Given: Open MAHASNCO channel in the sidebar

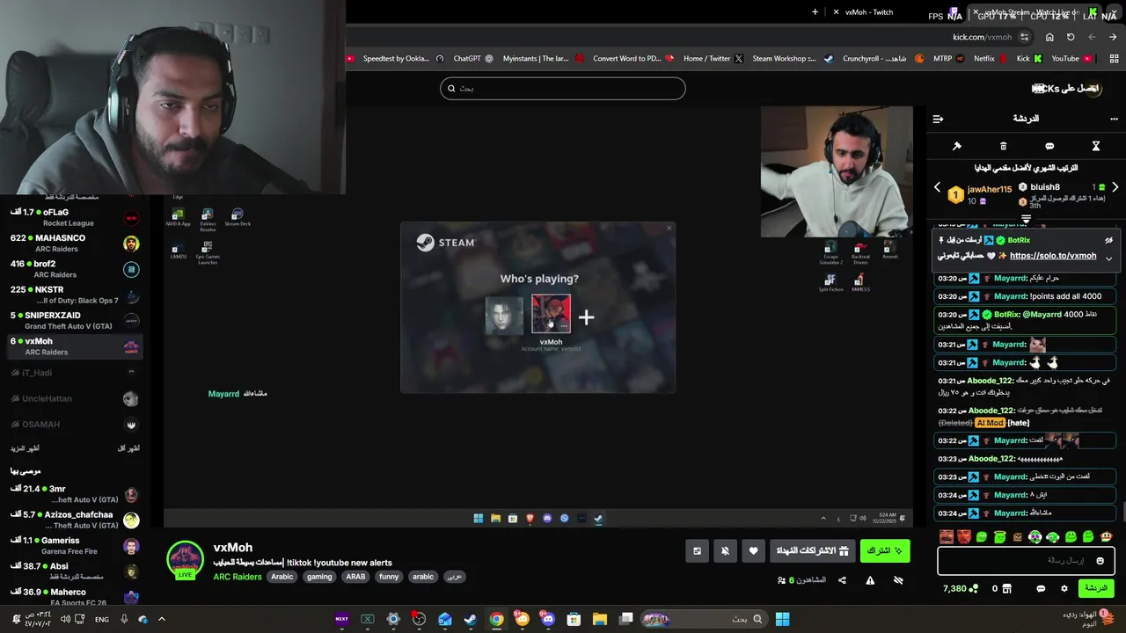Looking at the screenshot, I should pyautogui.click(x=73, y=244).
